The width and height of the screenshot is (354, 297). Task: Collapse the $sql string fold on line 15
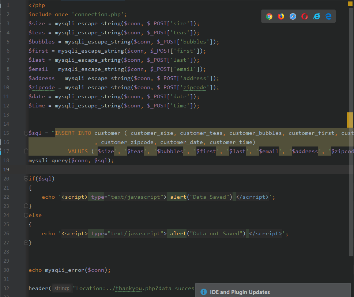[x=26, y=133]
